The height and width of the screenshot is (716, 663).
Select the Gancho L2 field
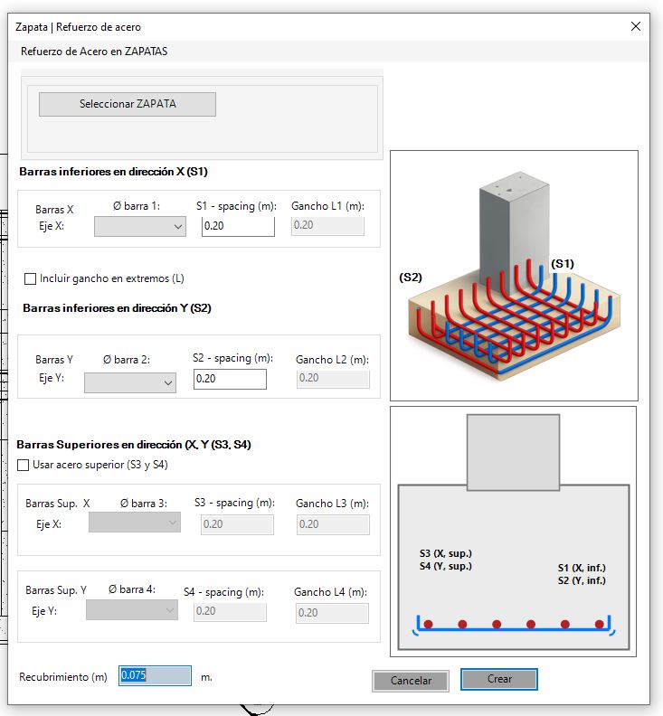pyautogui.click(x=333, y=379)
